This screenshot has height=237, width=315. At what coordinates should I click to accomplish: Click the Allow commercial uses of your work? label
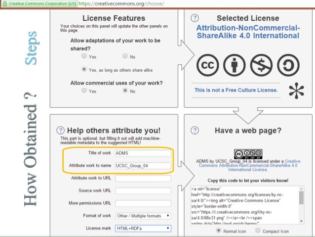(x=117, y=83)
